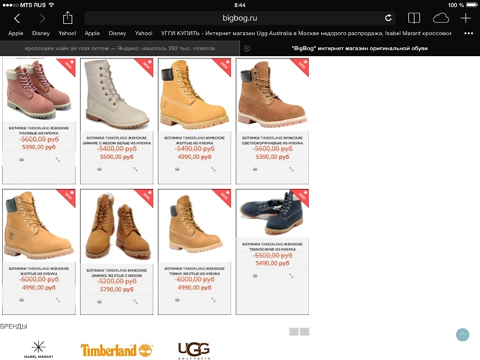The image size is (480, 360).
Task: Open the bookmarks book icon
Action: (x=414, y=18)
